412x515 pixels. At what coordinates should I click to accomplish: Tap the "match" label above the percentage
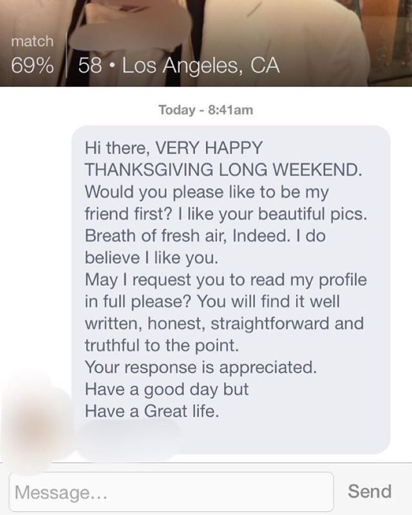(32, 42)
